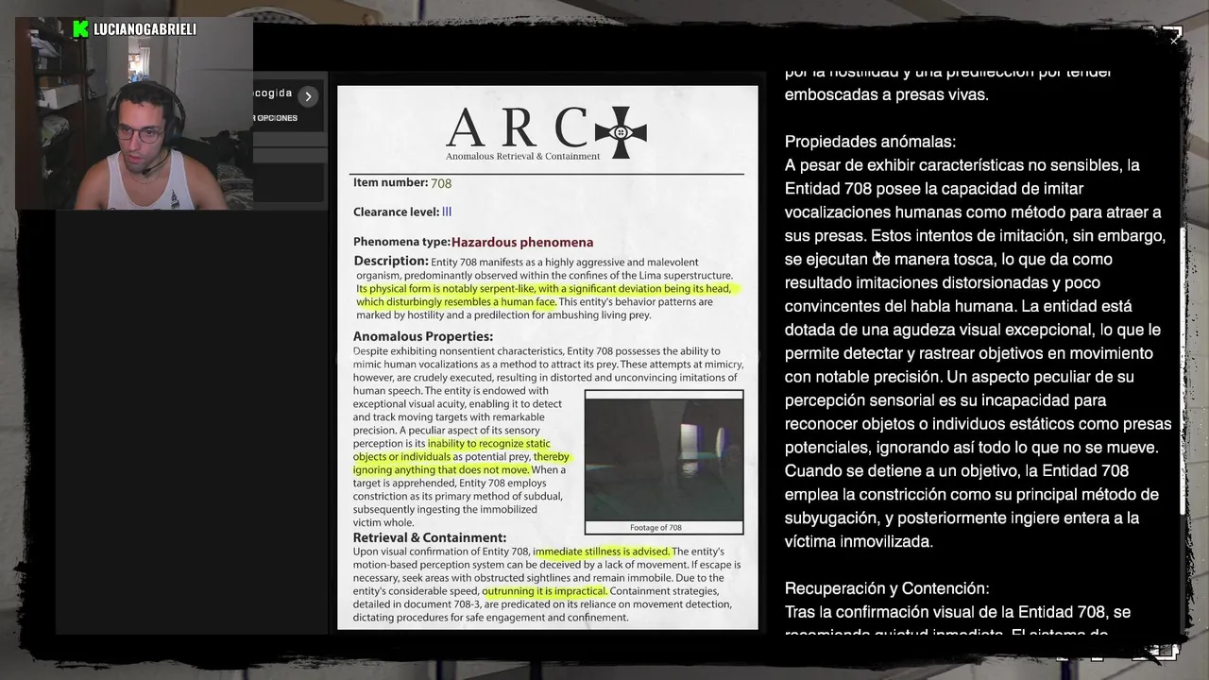
Task: Click the 'Footage of 708' caption
Action: click(656, 528)
